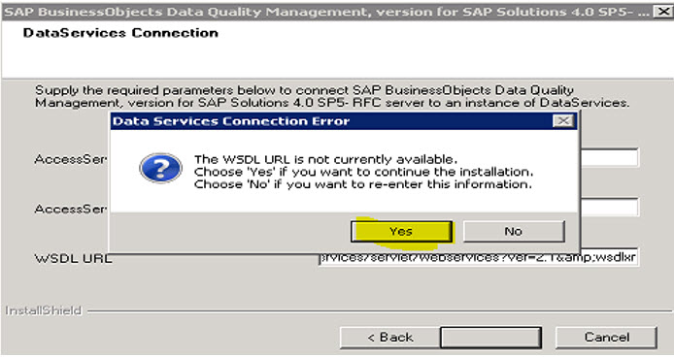674x357 pixels.
Task: Click the line starting 'Choose 'No' if you want'
Action: [363, 184]
